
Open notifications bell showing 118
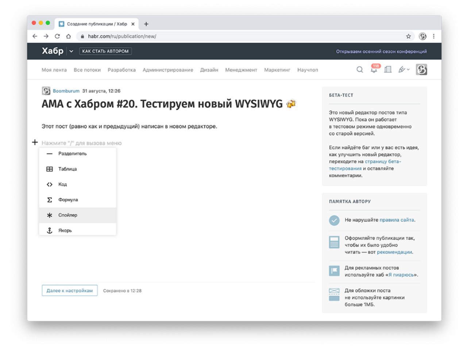point(374,69)
